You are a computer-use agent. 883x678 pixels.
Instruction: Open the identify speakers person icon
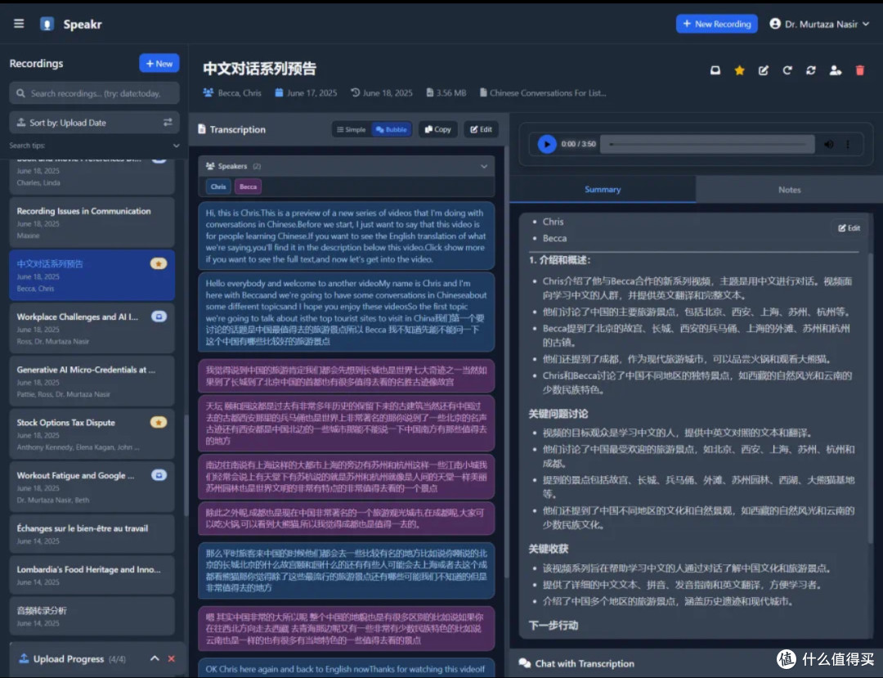pos(836,70)
